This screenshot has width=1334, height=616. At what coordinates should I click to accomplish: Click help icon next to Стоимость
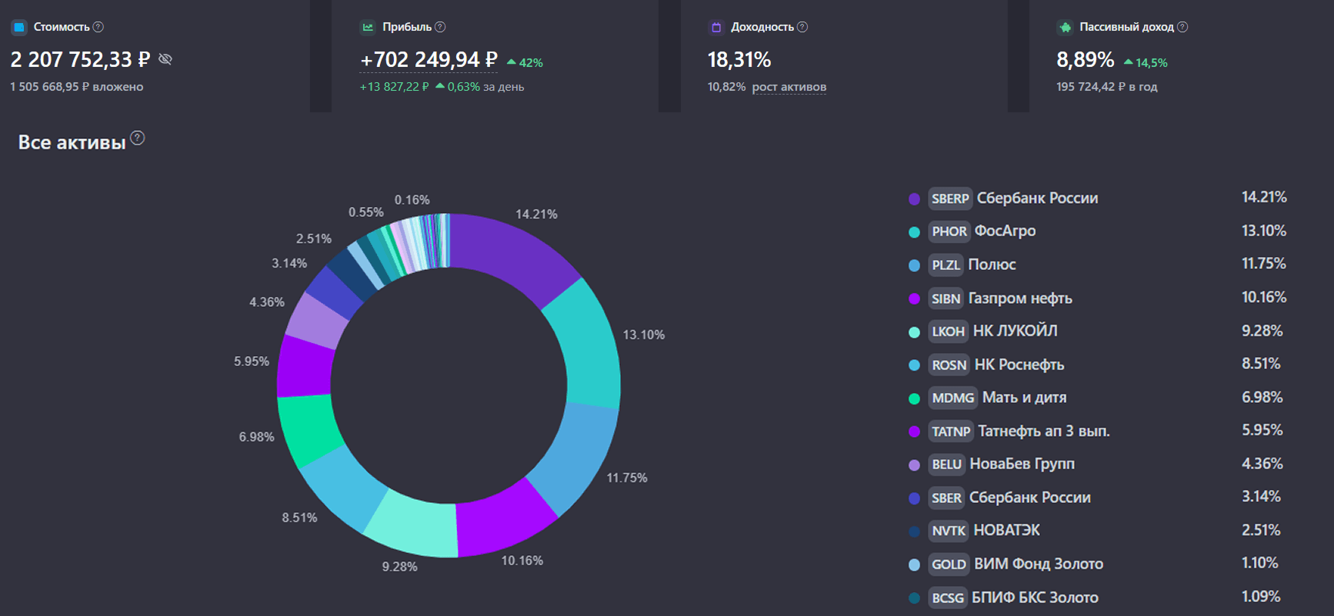(x=98, y=27)
